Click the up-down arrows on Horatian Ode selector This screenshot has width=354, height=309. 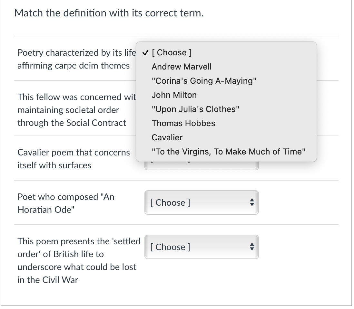251,203
